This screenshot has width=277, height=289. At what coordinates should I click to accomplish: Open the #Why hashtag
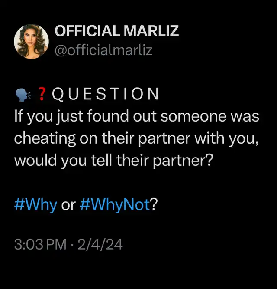click(35, 205)
